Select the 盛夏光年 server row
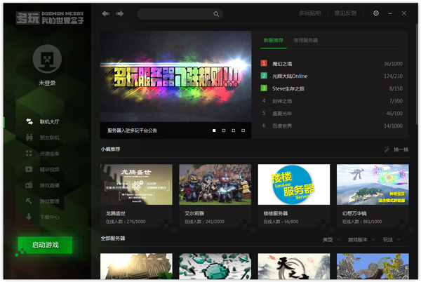The height and width of the screenshot is (282, 421). 332,113
